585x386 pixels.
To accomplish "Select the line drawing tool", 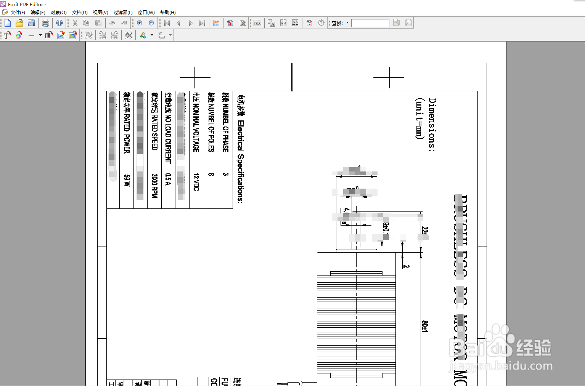I will click(31, 35).
